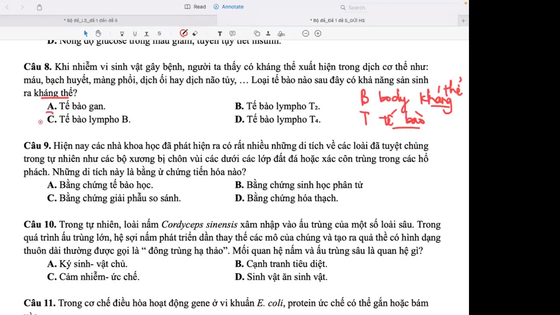Click answer B. Bằng chứng sinh học phân tử
Viewport: 560px width, 315px height.
pos(299,185)
